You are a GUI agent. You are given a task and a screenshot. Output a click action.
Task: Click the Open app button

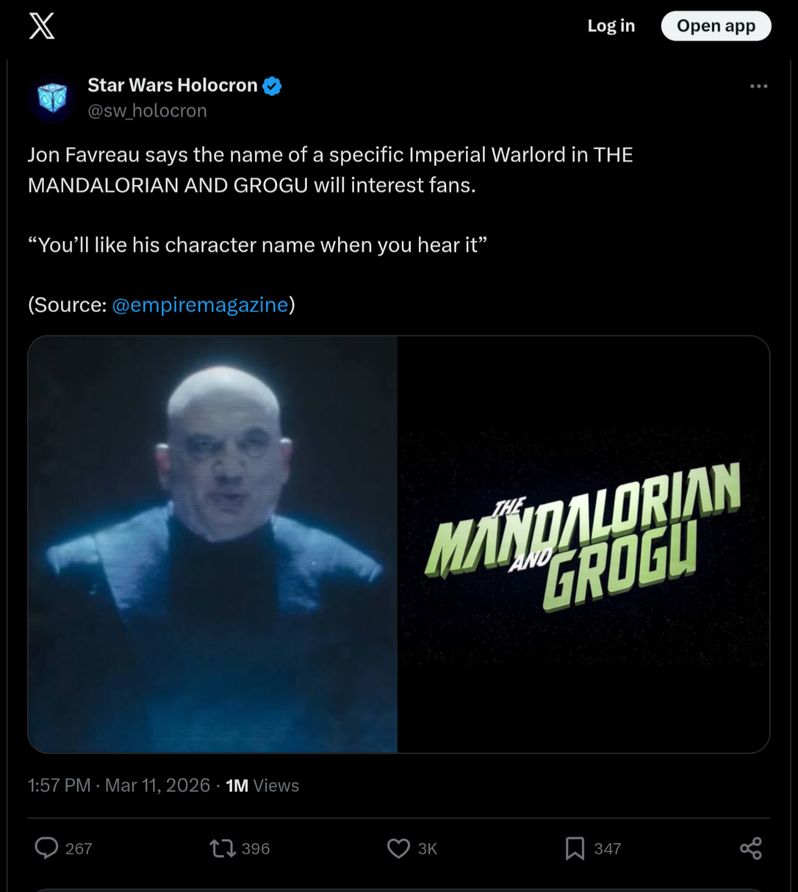[716, 26]
